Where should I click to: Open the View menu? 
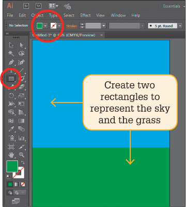100,16
